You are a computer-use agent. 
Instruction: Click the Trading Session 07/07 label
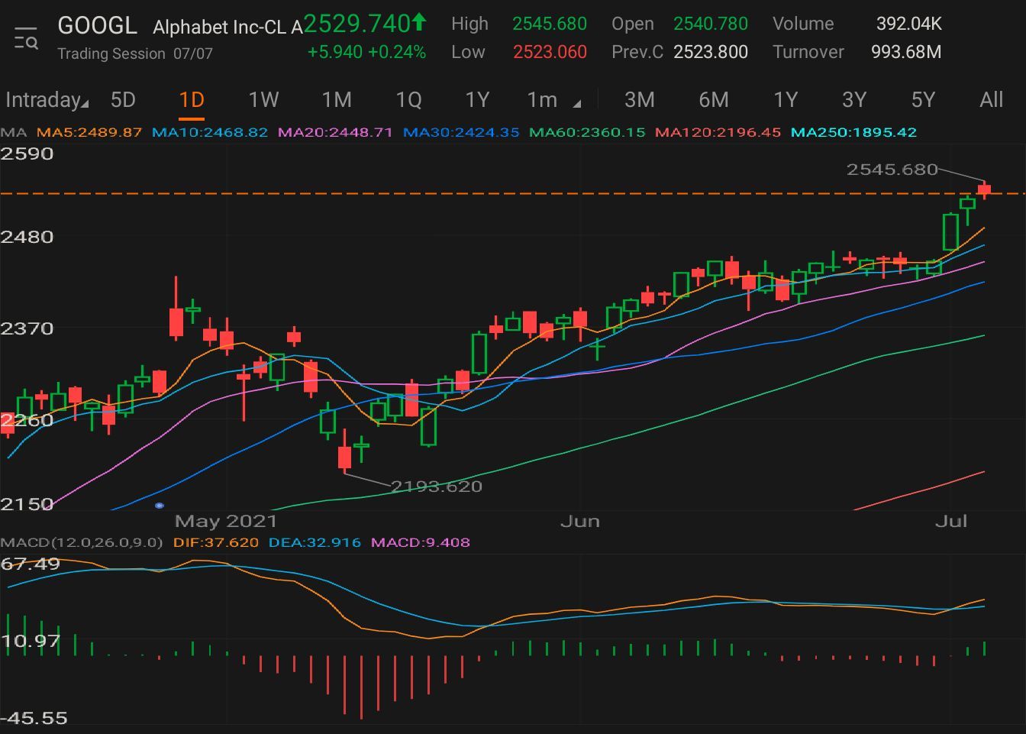tap(135, 54)
